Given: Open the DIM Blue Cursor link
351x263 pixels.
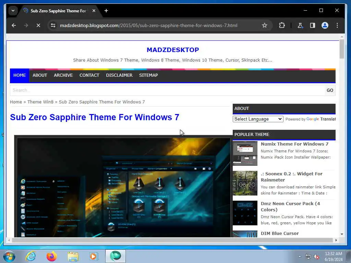Looking at the screenshot, I should point(280,233).
